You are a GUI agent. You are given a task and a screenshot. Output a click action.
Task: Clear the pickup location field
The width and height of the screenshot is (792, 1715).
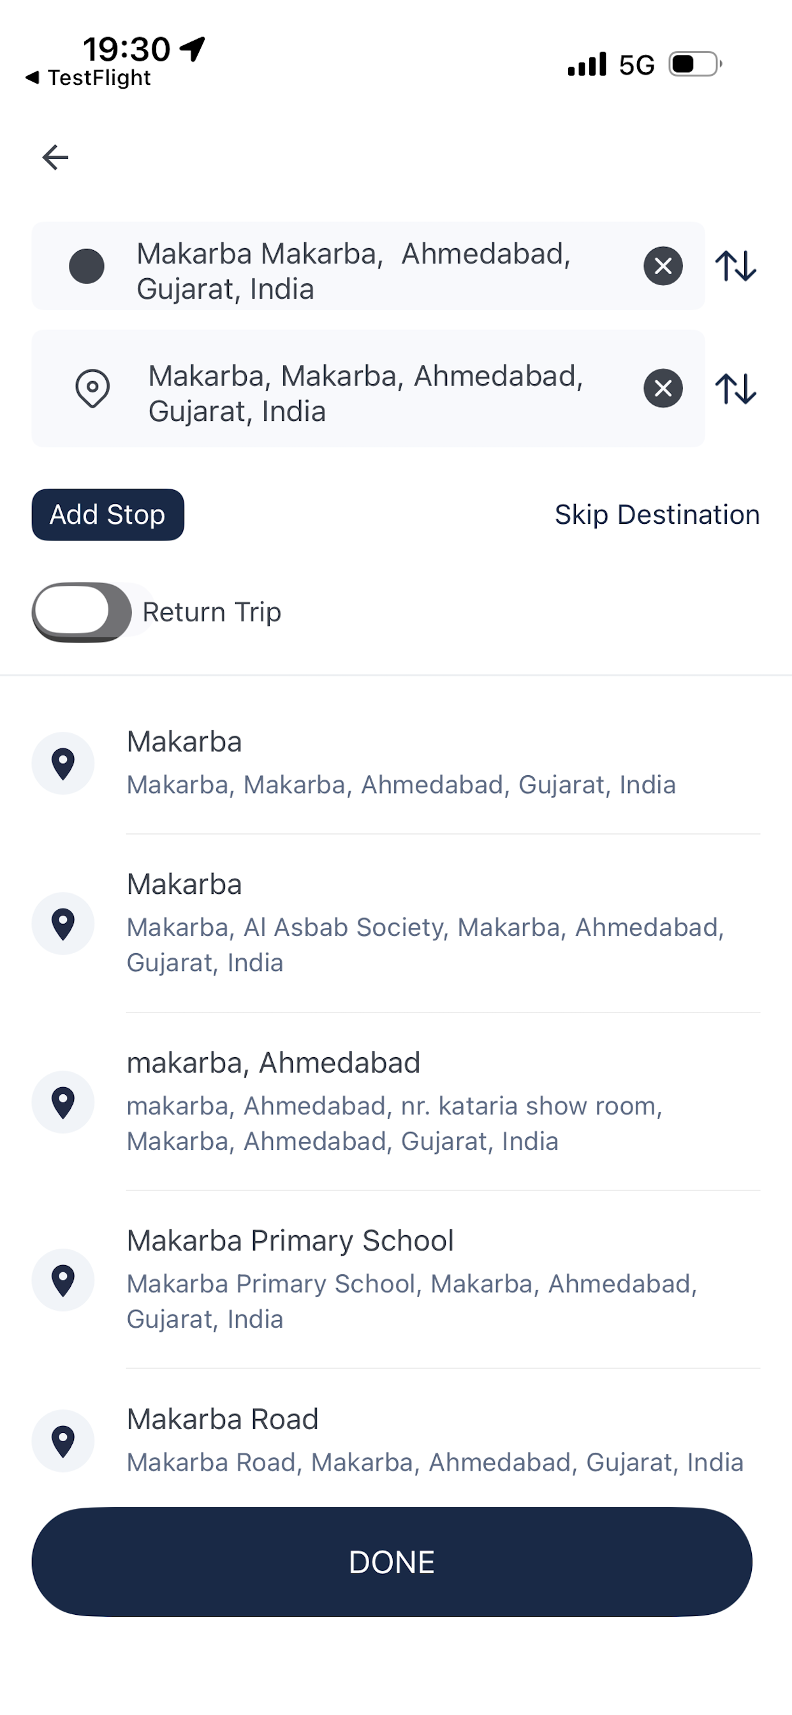coord(663,266)
